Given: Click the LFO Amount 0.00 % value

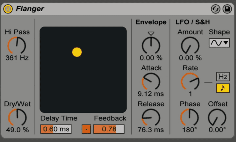Looking at the screenshot, I should [x=190, y=58].
